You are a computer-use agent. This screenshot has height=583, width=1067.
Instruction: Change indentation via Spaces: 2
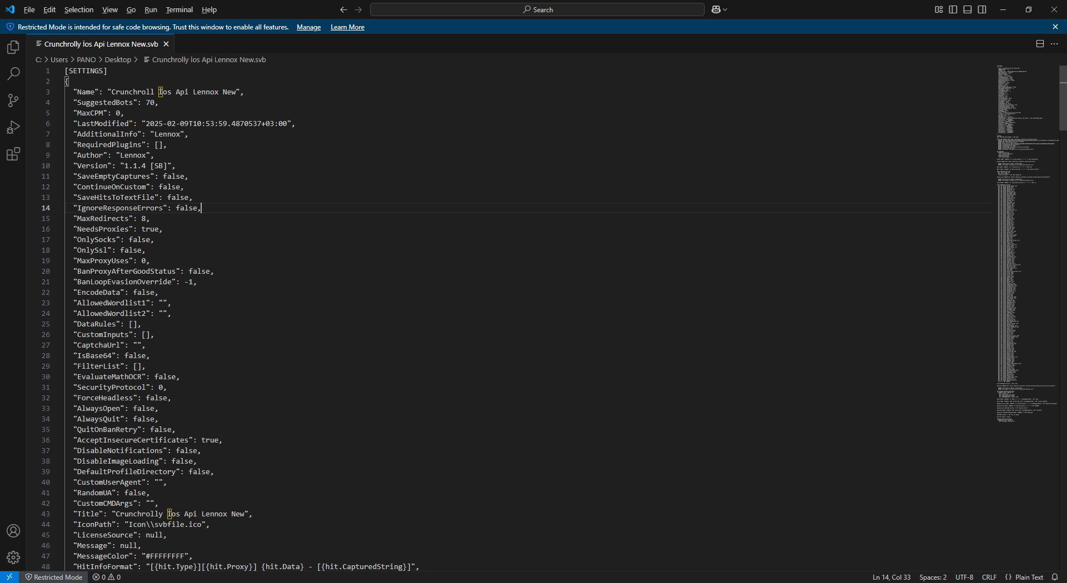click(933, 577)
